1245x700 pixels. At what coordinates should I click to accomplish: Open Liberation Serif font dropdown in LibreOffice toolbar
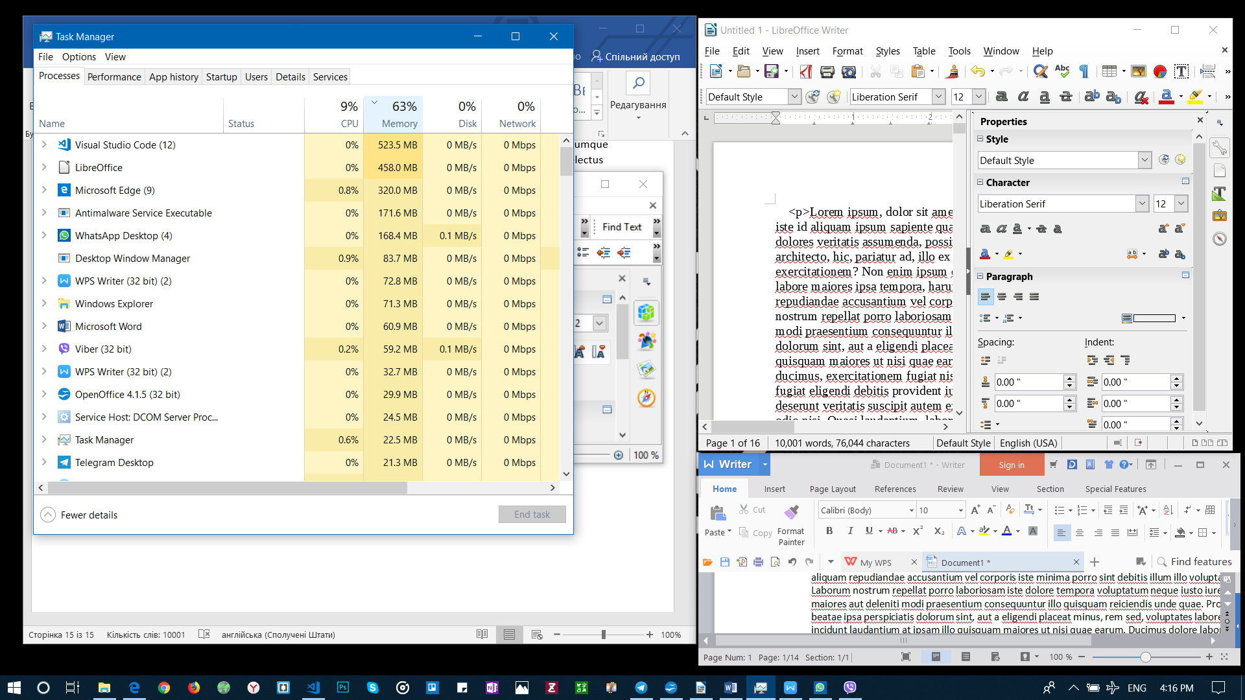click(938, 97)
